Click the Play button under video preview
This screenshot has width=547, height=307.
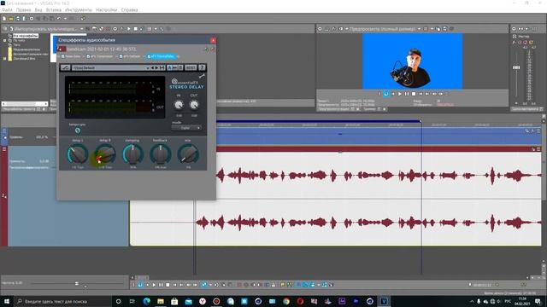[400, 94]
